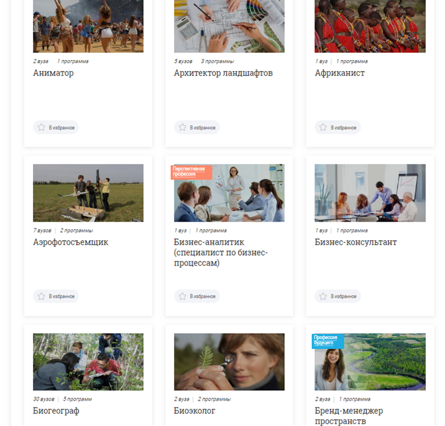Open the Бизнес-консультант title link

pos(355,242)
